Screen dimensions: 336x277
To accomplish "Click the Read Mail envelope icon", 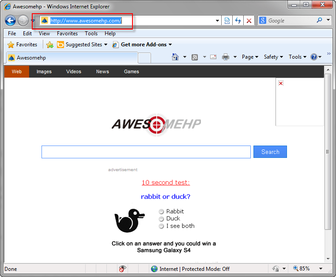I will pos(213,57).
